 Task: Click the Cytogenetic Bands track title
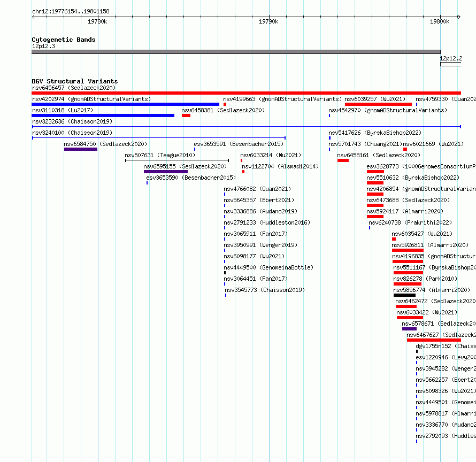[64, 40]
